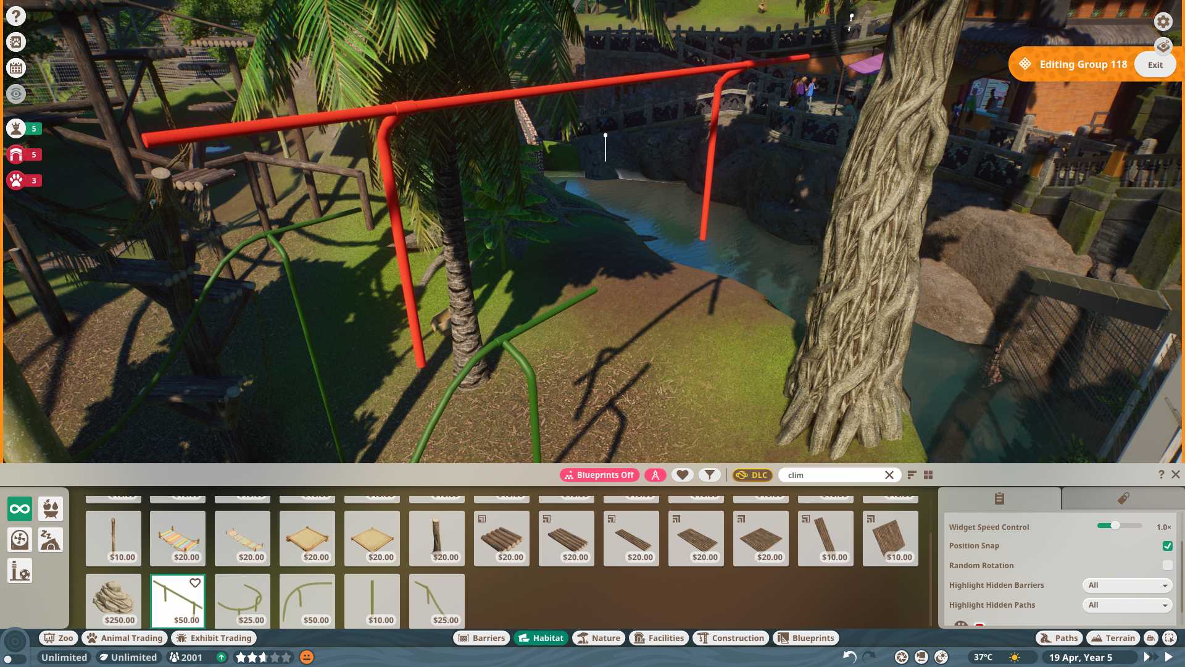Open the Zoo menu
Viewport: 1185px width, 667px height.
coord(59,638)
